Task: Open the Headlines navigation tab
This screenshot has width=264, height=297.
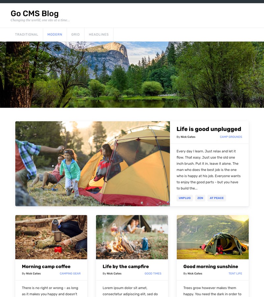Action: (99, 34)
